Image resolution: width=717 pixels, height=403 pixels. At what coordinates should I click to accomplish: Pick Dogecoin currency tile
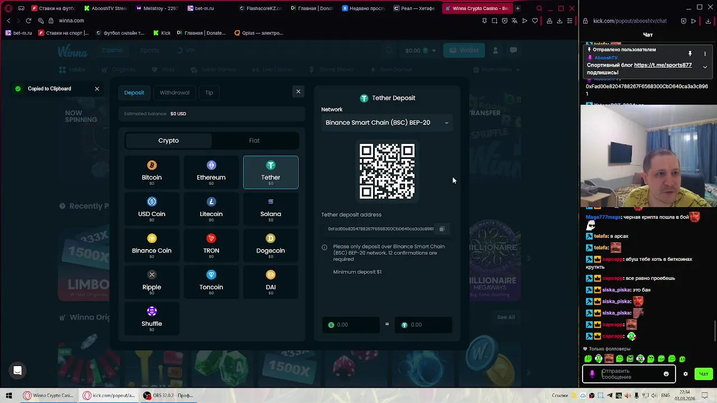click(271, 245)
